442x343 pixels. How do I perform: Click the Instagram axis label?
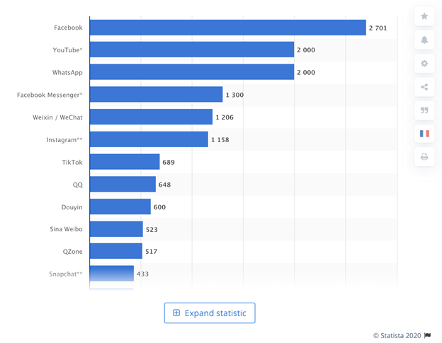(64, 139)
